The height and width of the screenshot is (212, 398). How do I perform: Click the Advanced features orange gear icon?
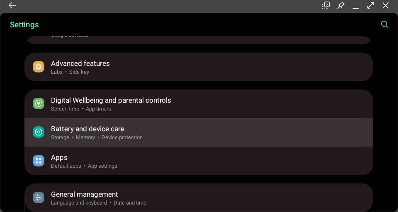click(x=39, y=67)
